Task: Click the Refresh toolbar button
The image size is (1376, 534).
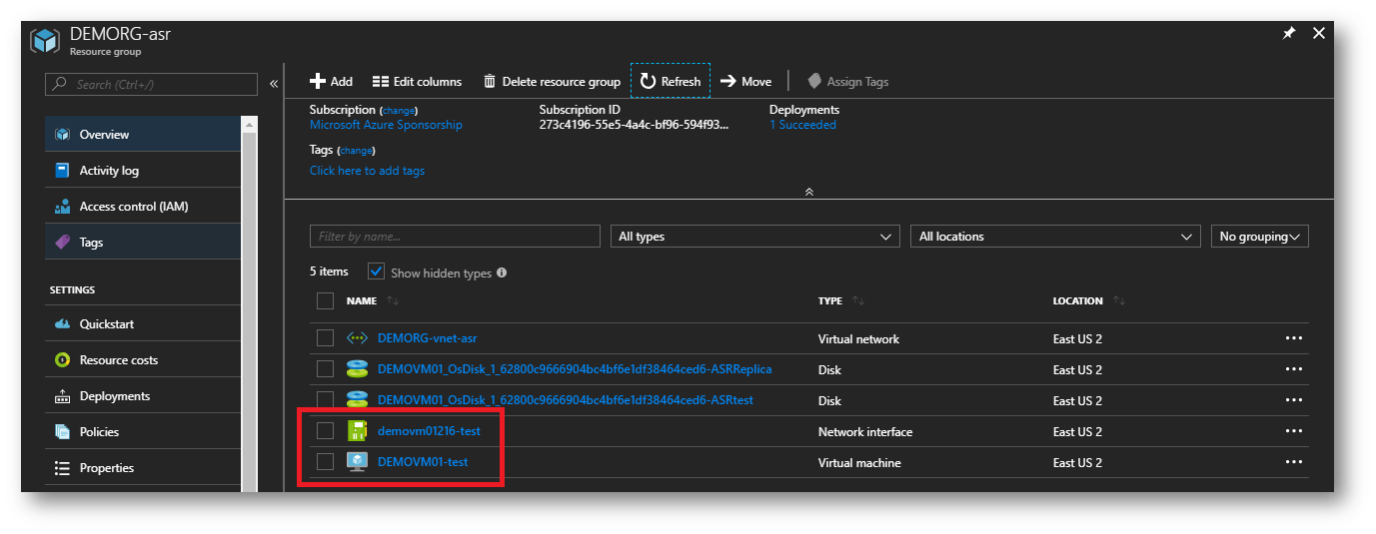Action: (x=671, y=82)
